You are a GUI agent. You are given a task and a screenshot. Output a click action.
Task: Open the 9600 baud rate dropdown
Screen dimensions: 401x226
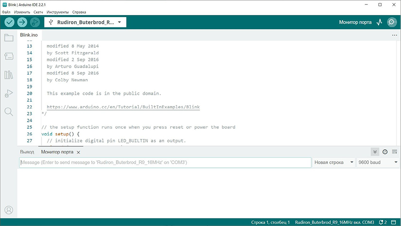point(378,162)
